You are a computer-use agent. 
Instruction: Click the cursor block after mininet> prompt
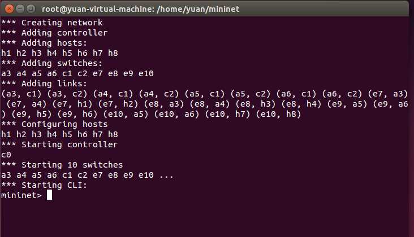coord(49,195)
